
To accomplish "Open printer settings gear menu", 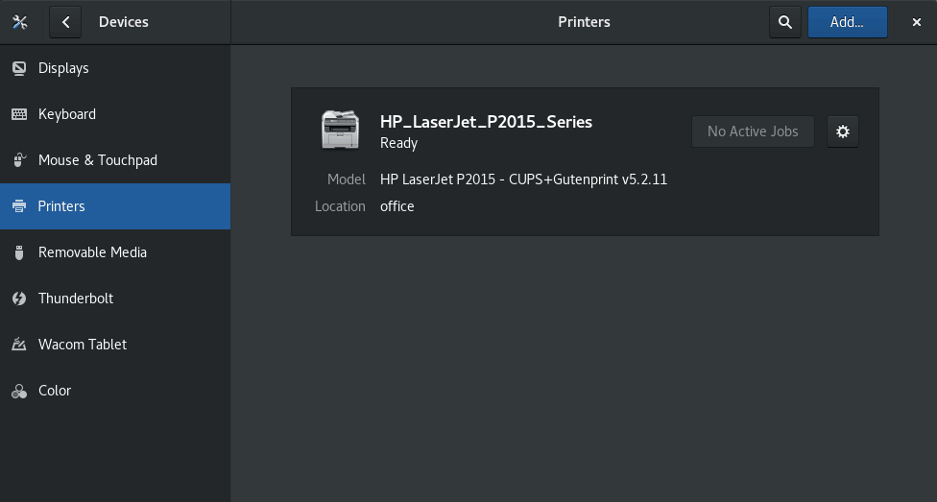I will [x=843, y=131].
